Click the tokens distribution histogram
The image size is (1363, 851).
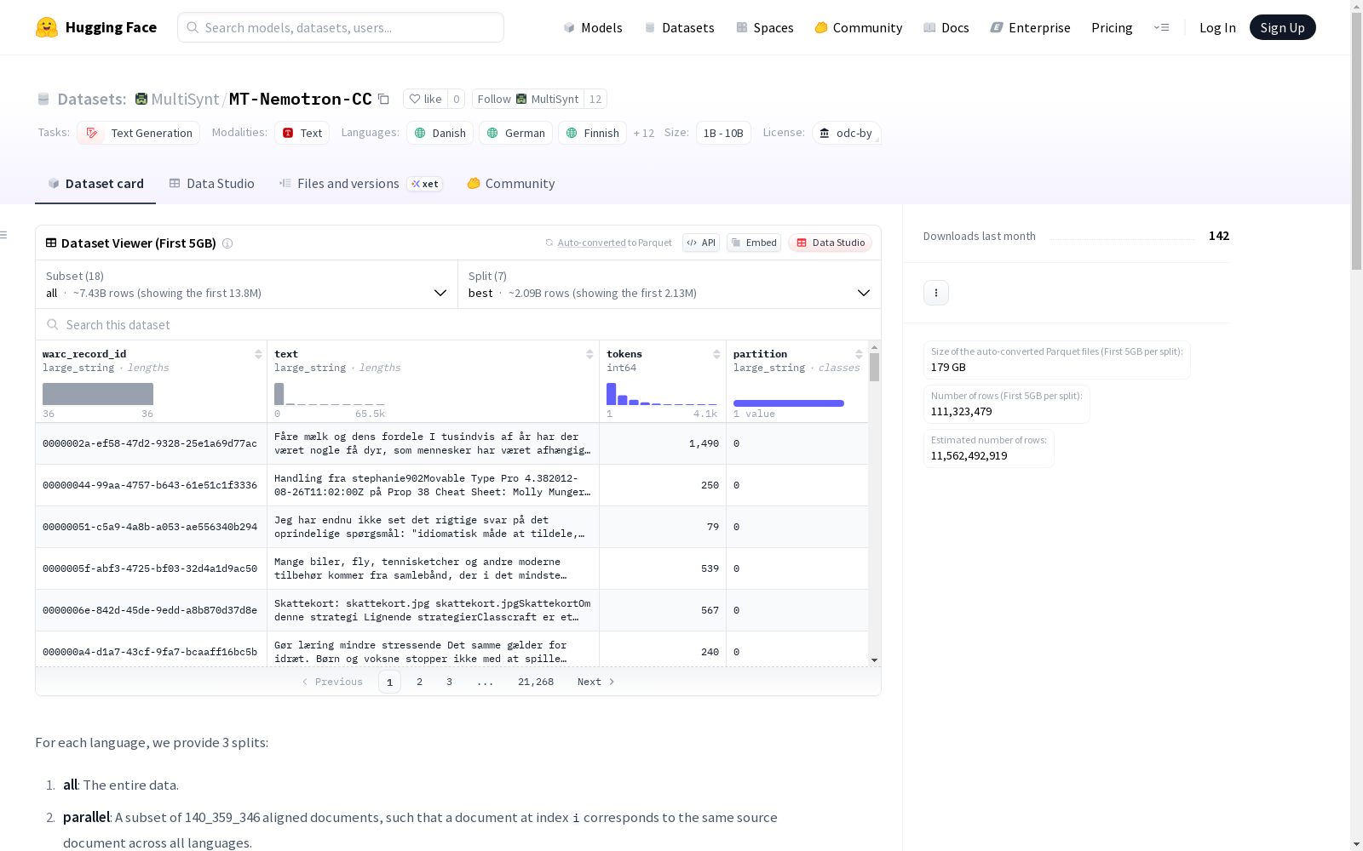click(662, 394)
